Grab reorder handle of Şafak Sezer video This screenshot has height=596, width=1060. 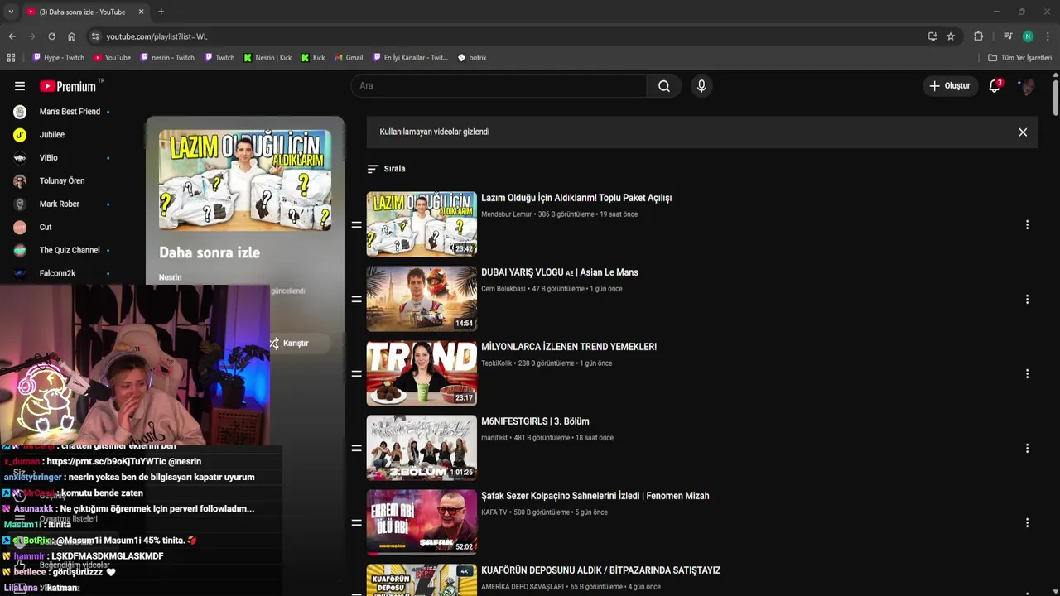pos(356,522)
